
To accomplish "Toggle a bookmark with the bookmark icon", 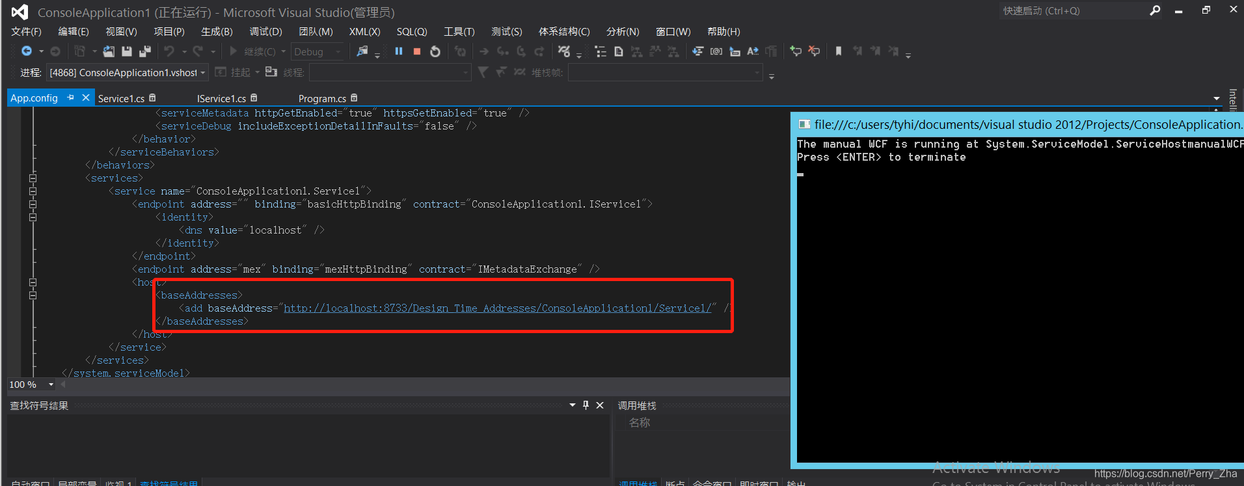I will pos(839,51).
